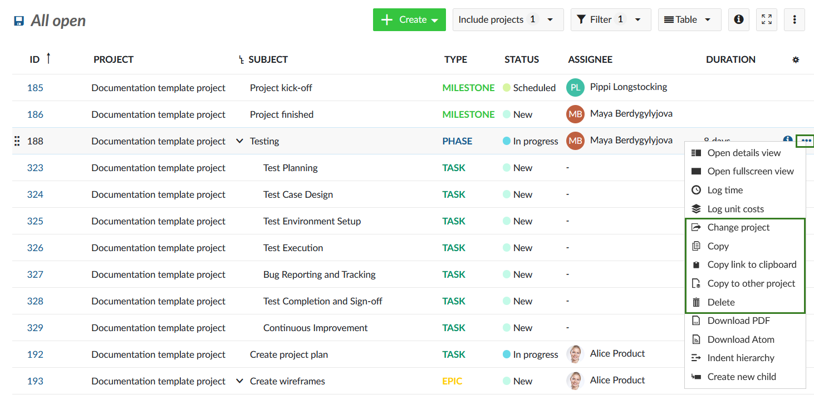Activate fullscreen zen mode icon
The width and height of the screenshot is (814, 395).
(x=767, y=19)
